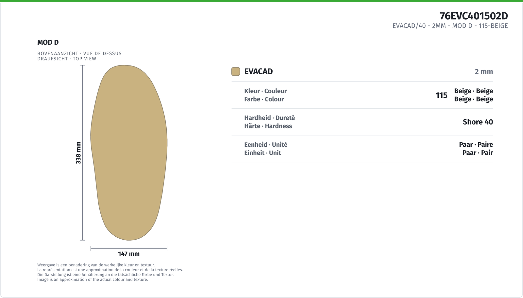Click the 'Image is an approximation' disclaimer
Viewport: 523px width, 298px height.
93,279
